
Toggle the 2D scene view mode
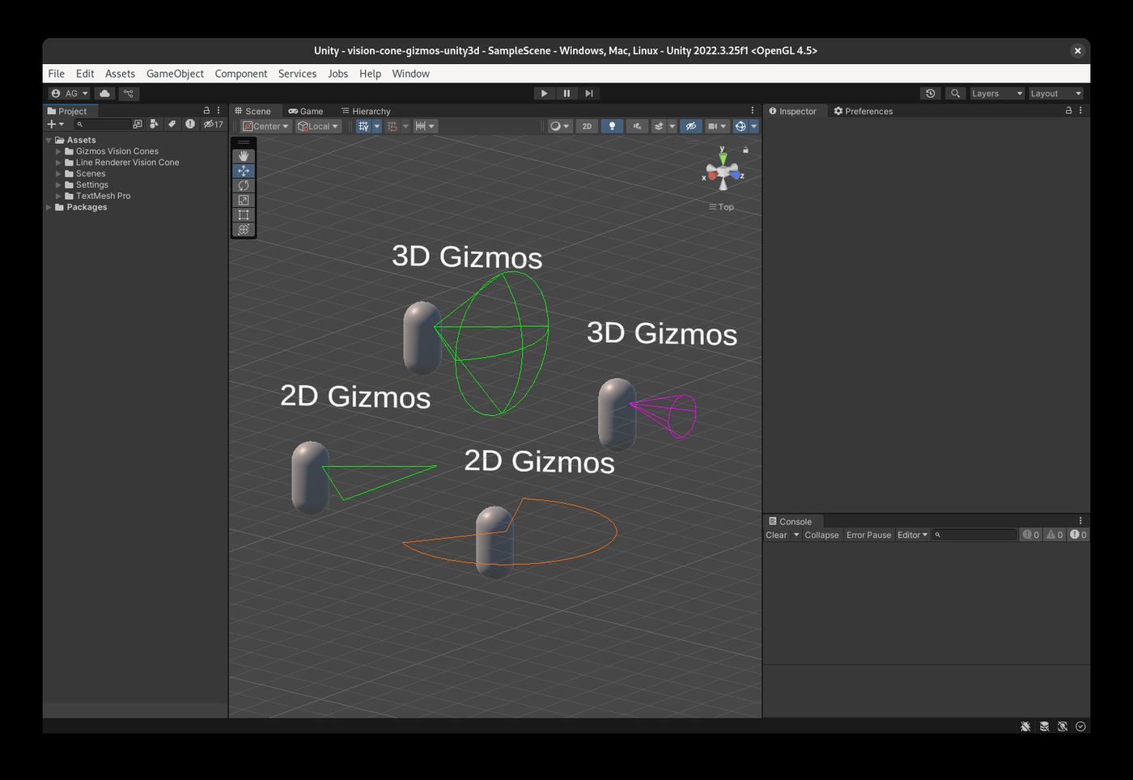(588, 126)
